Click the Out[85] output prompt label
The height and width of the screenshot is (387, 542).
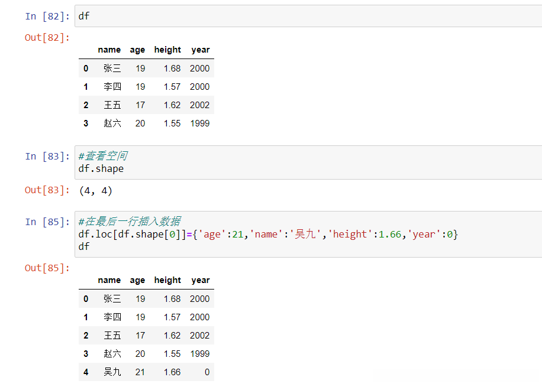pos(47,268)
